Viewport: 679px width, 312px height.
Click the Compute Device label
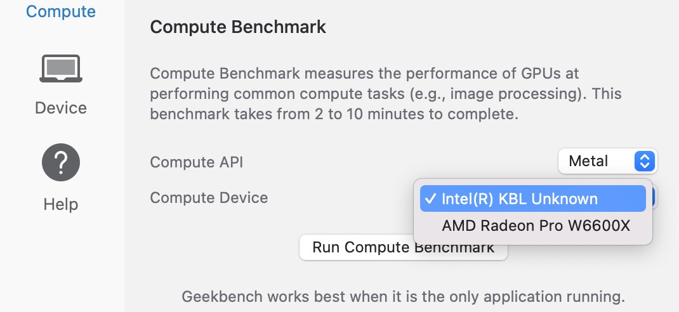[x=209, y=198]
